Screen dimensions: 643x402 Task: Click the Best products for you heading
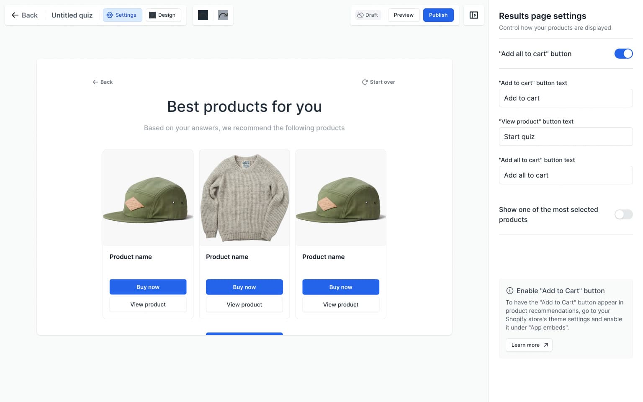244,107
